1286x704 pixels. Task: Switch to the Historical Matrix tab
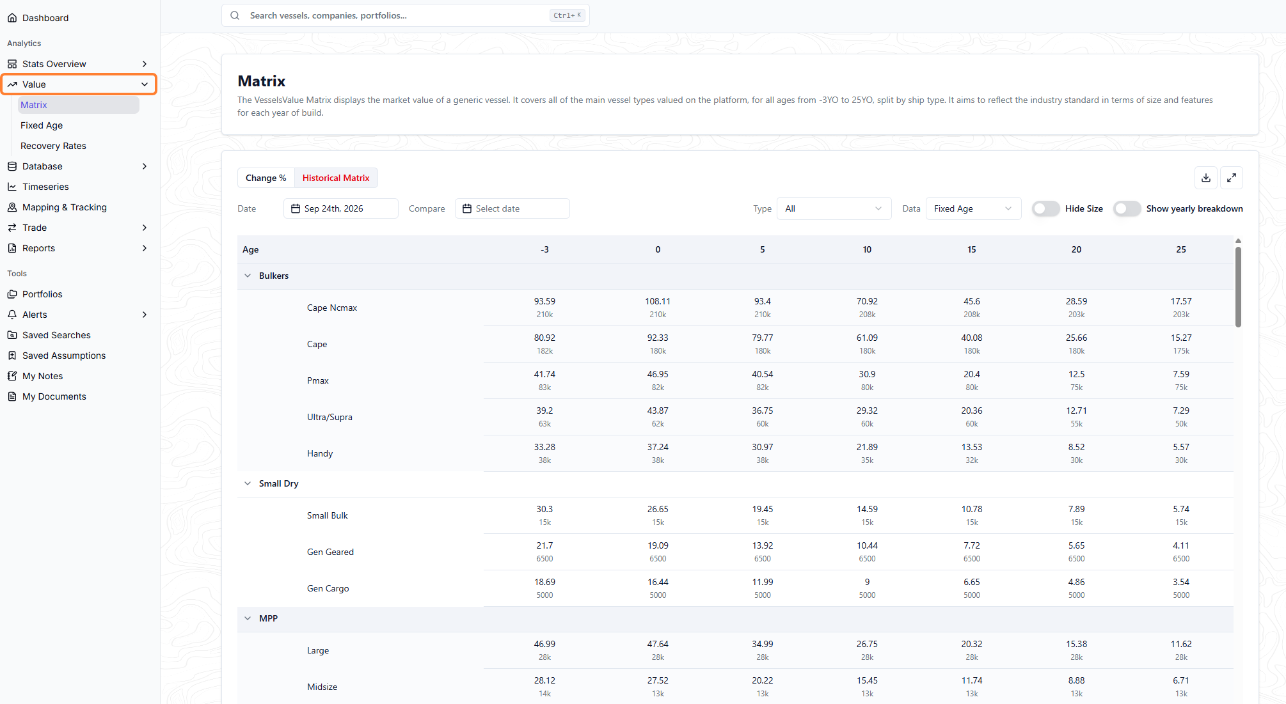click(x=336, y=178)
